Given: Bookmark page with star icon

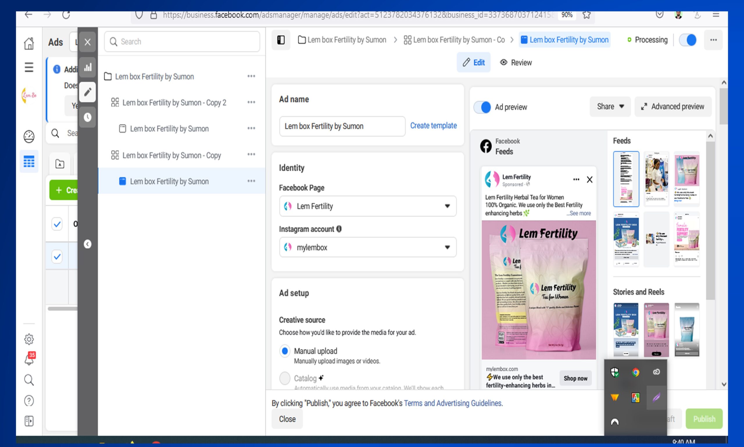Looking at the screenshot, I should click(x=586, y=15).
